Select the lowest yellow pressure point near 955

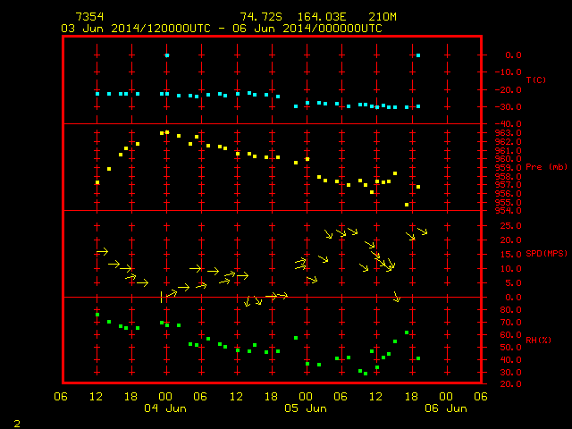tap(407, 205)
